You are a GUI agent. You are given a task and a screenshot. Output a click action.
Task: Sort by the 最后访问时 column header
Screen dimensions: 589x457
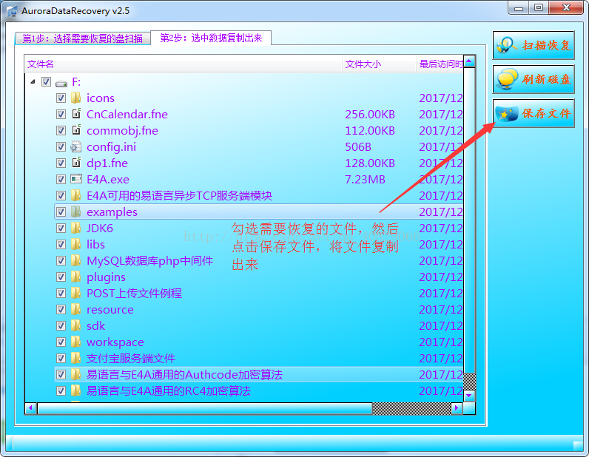pos(440,64)
